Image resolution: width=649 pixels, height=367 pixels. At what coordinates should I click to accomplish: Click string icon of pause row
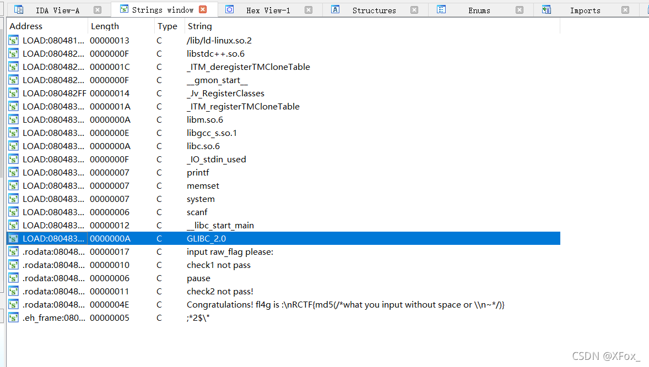[14, 278]
